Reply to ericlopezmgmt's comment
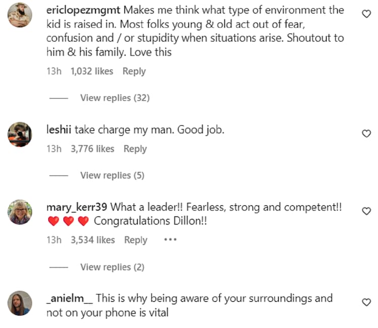Viewport: 378px width, 328px height. tap(134, 71)
